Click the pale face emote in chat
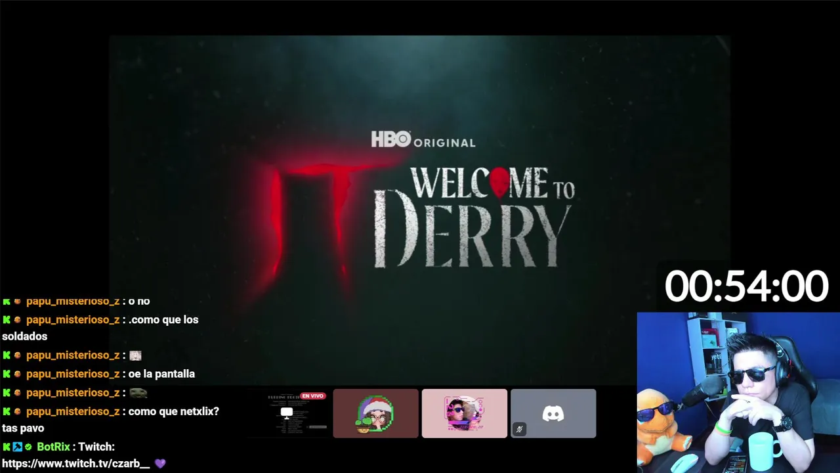 (135, 355)
